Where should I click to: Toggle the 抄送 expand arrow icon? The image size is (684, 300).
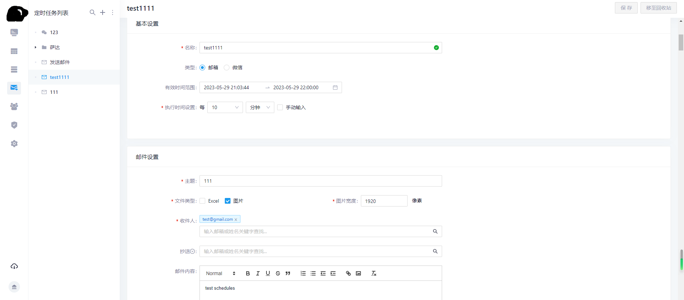point(193,251)
